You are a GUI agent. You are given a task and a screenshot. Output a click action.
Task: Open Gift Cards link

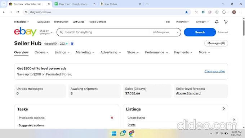click(78, 22)
